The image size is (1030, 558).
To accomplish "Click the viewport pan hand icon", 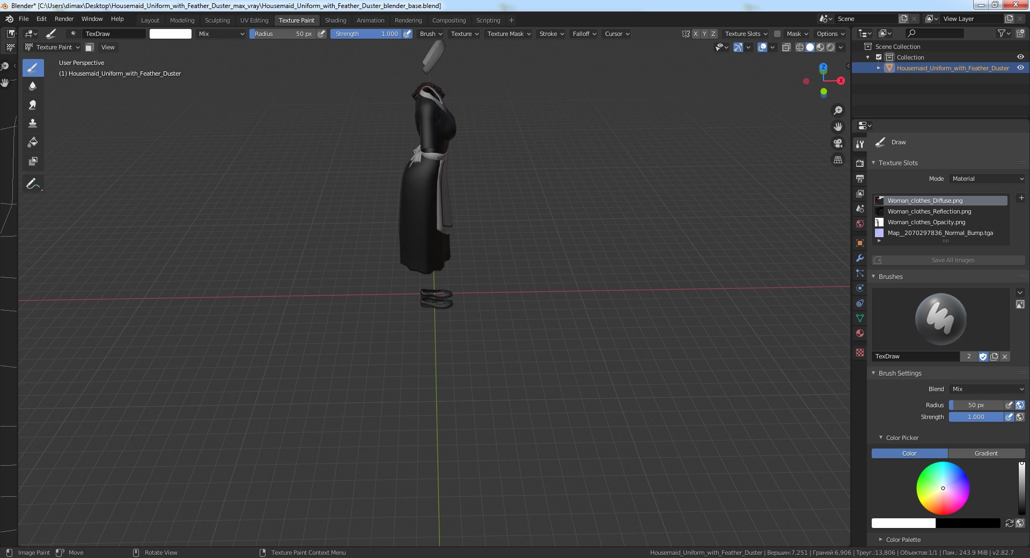I will (837, 127).
